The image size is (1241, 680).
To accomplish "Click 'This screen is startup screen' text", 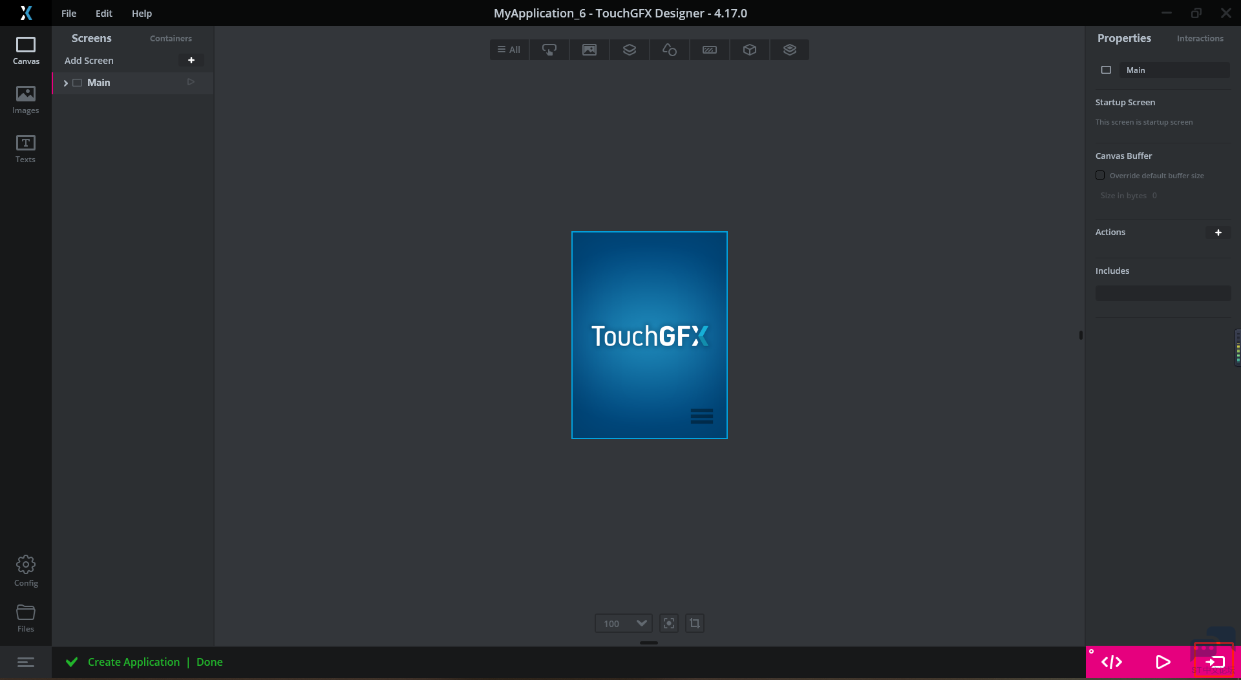I will click(x=1144, y=122).
